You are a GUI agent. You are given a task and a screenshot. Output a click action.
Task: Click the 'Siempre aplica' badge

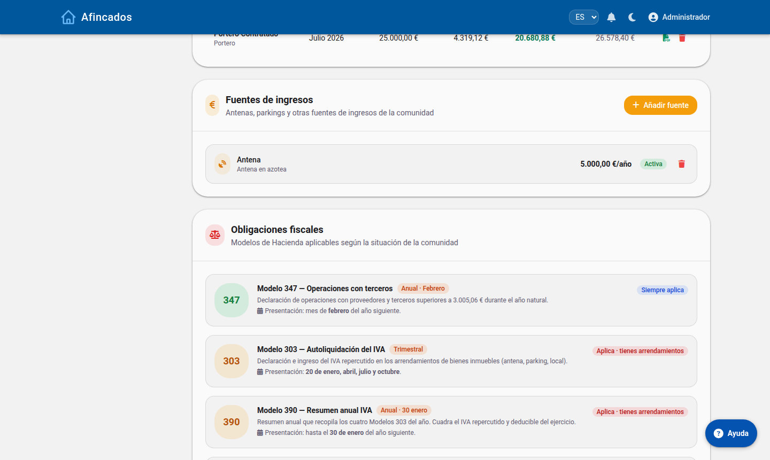tap(663, 290)
